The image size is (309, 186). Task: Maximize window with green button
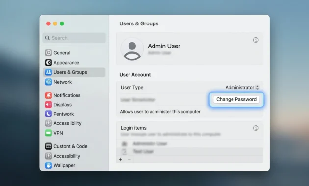click(x=62, y=23)
